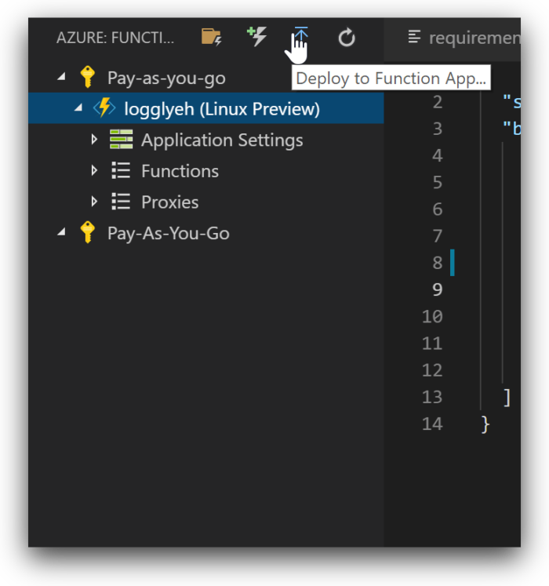Click the lightning bolt icon beside logglyeh

pos(105,109)
